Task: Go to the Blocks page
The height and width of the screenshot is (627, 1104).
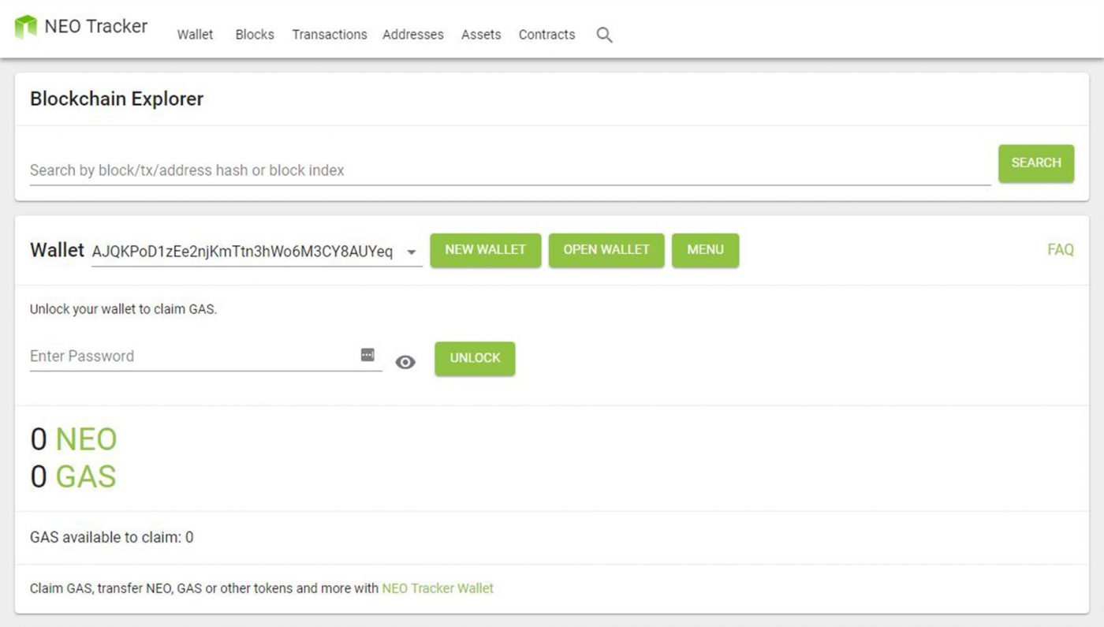Action: (x=255, y=35)
